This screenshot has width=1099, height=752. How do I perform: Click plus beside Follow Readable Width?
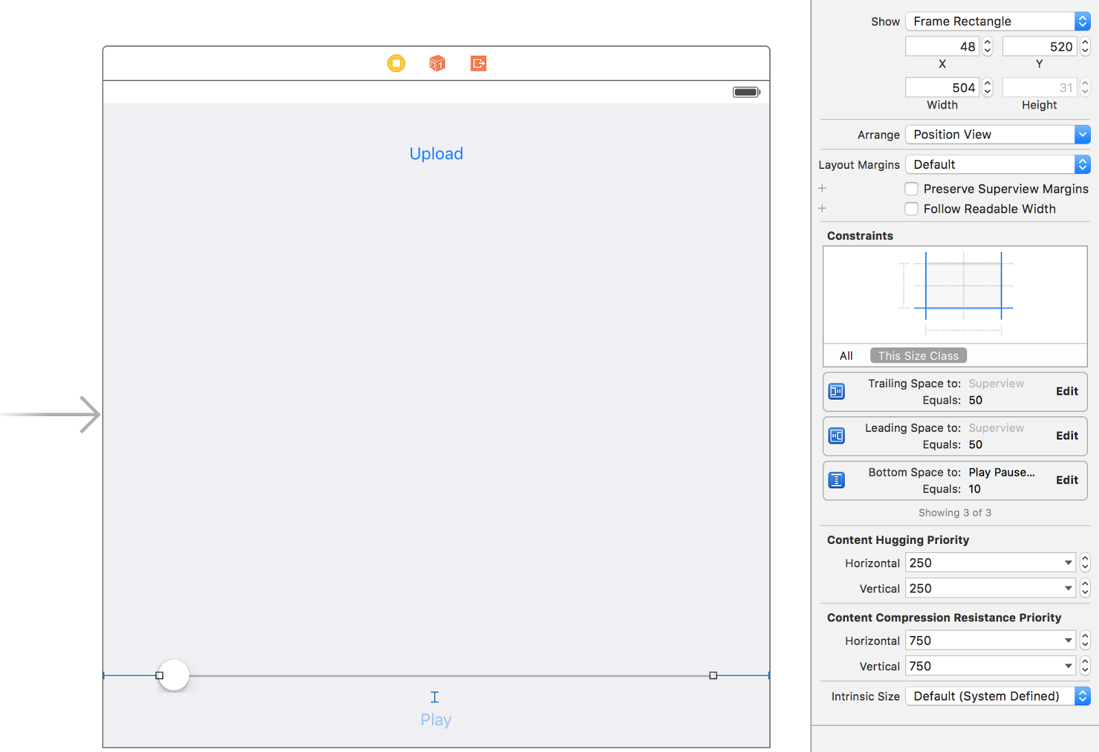[822, 208]
